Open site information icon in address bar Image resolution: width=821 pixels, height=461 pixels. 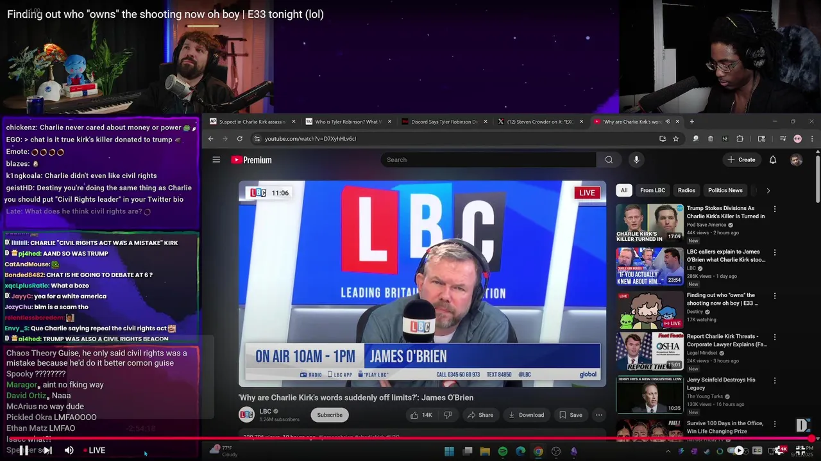257,138
